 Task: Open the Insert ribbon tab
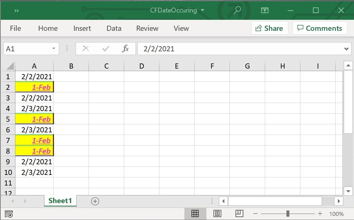(82, 28)
